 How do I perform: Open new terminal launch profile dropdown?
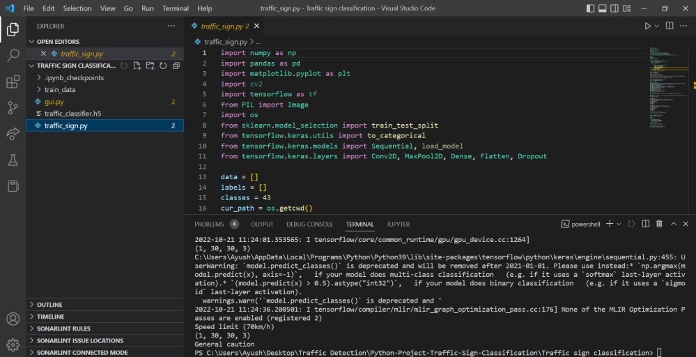(619, 224)
